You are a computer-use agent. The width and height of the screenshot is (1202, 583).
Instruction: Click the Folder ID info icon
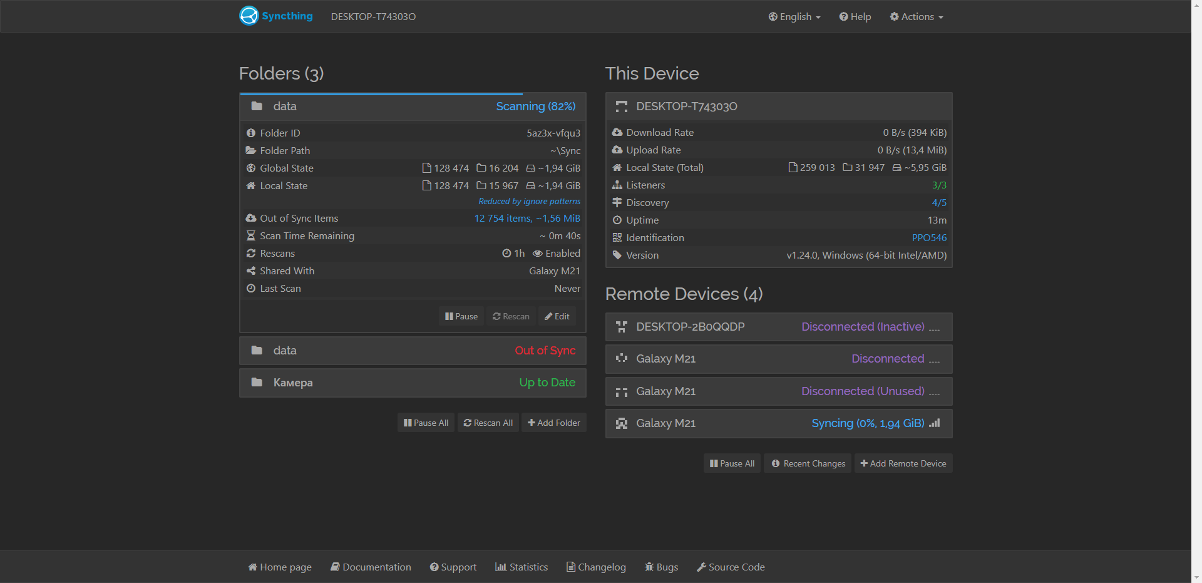pos(251,133)
